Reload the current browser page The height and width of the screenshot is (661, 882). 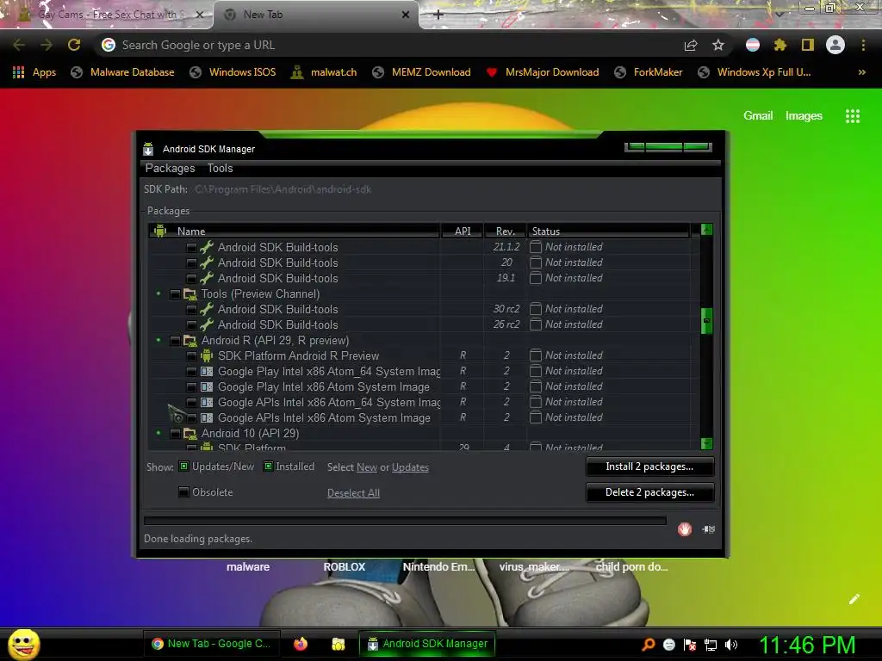click(x=74, y=45)
